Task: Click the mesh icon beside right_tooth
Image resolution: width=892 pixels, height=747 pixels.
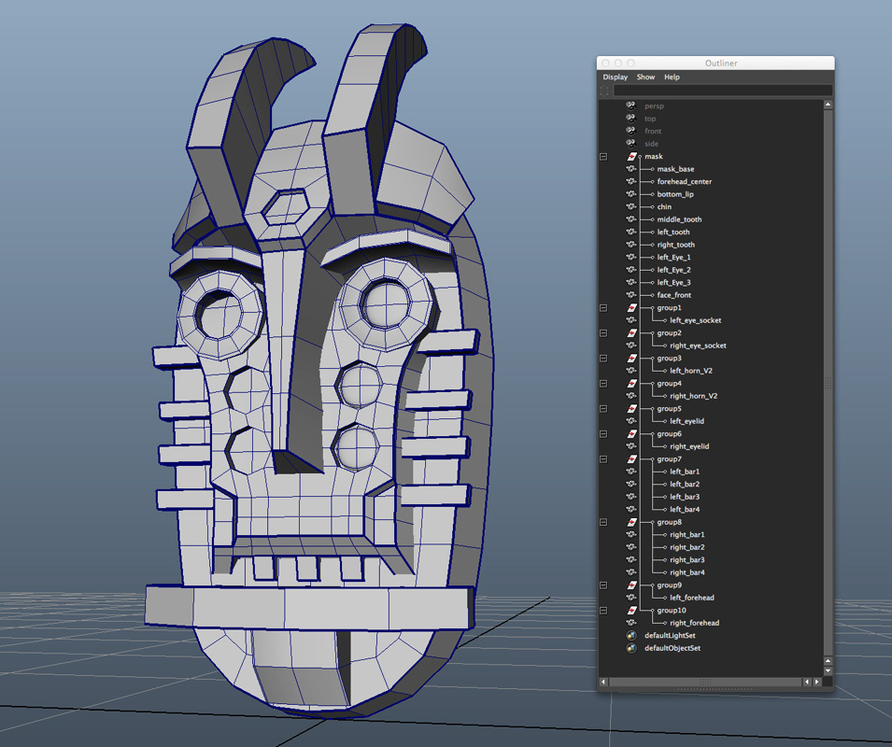Action: pyautogui.click(x=630, y=245)
